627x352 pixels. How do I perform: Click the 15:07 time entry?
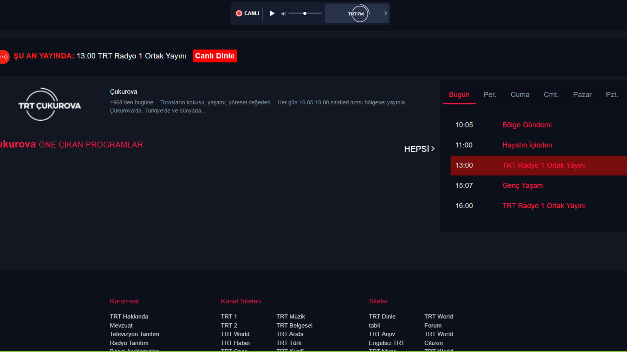coord(464,185)
